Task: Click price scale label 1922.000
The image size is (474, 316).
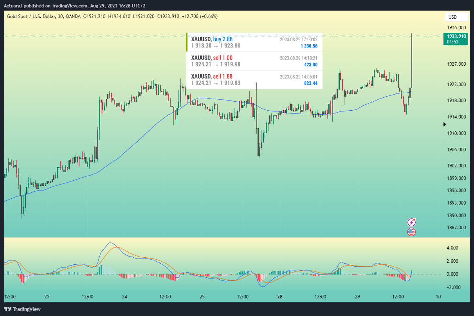Action: [x=456, y=84]
